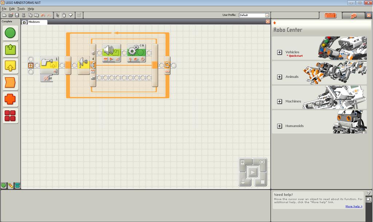The height and width of the screenshot is (222, 373).
Task: Open the Data blocks red plus group
Action: [x=10, y=99]
